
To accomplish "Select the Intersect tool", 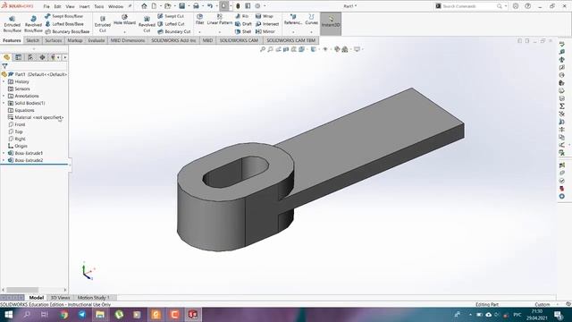I will tap(267, 24).
